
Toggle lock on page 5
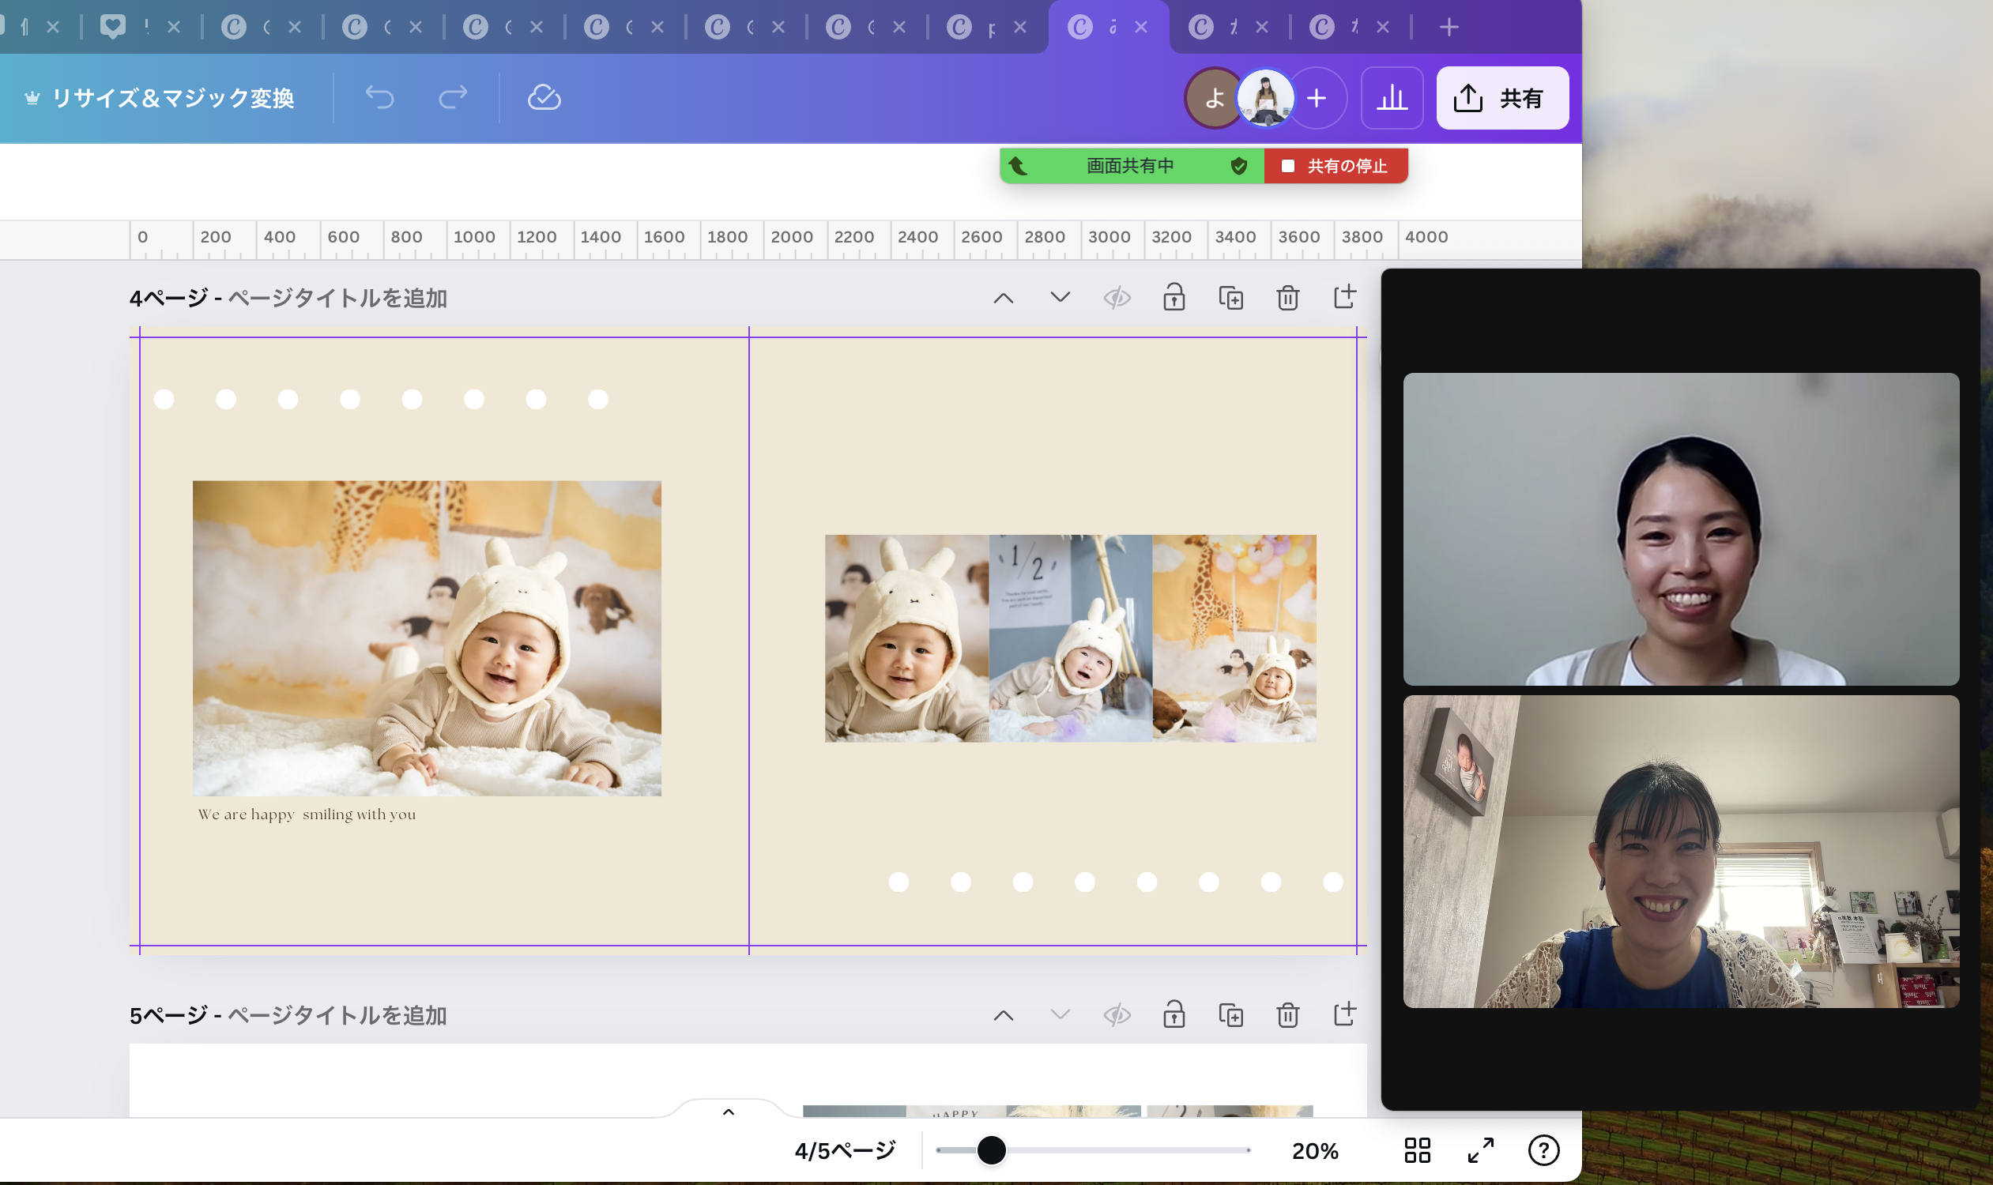click(1174, 1015)
